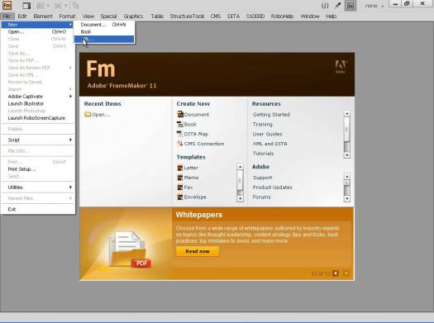Screen dimensions: 434x323
Task: Click the Read now button
Action: 198,251
